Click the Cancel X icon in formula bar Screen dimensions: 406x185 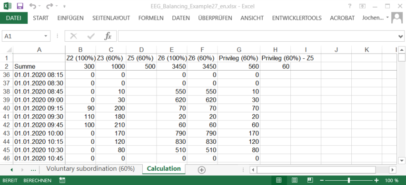[74, 36]
